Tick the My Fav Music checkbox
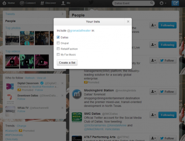The height and width of the screenshot is (141, 185). (x=58, y=54)
